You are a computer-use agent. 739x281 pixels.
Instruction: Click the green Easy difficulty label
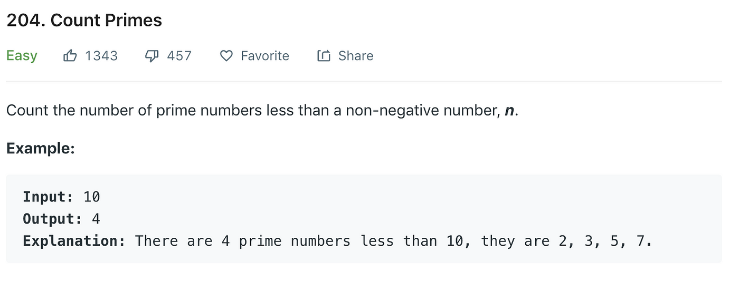pyautogui.click(x=22, y=56)
